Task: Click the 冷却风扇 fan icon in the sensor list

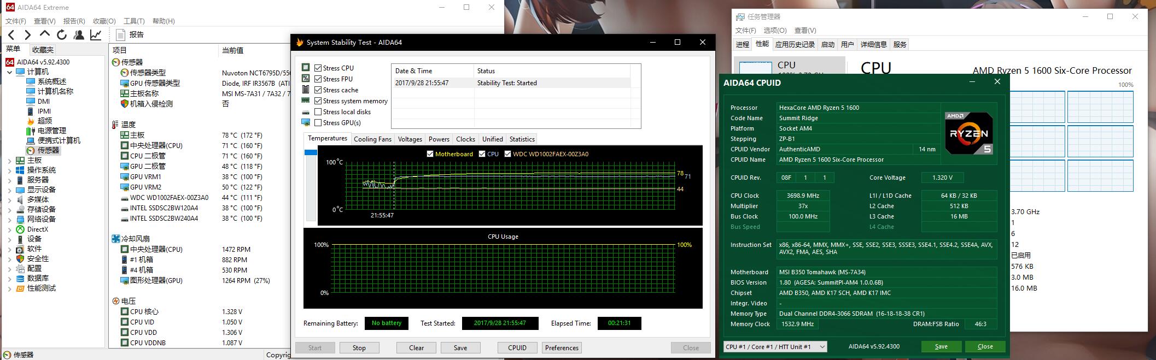Action: [x=115, y=239]
